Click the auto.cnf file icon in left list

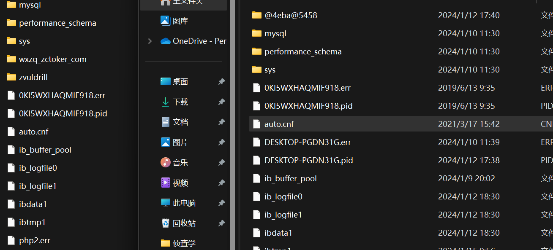[x=11, y=132]
